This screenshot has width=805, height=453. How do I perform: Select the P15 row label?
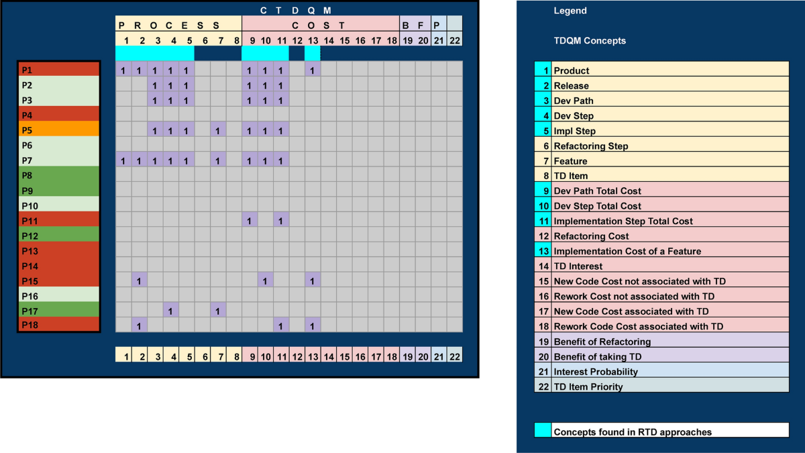[x=59, y=281]
